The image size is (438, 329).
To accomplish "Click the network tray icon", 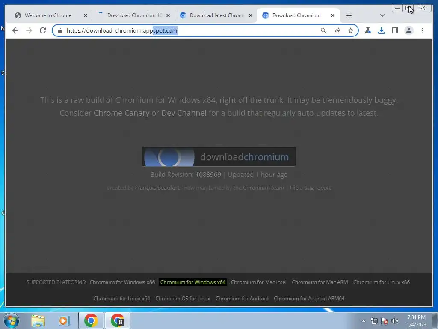I will pos(374,321).
